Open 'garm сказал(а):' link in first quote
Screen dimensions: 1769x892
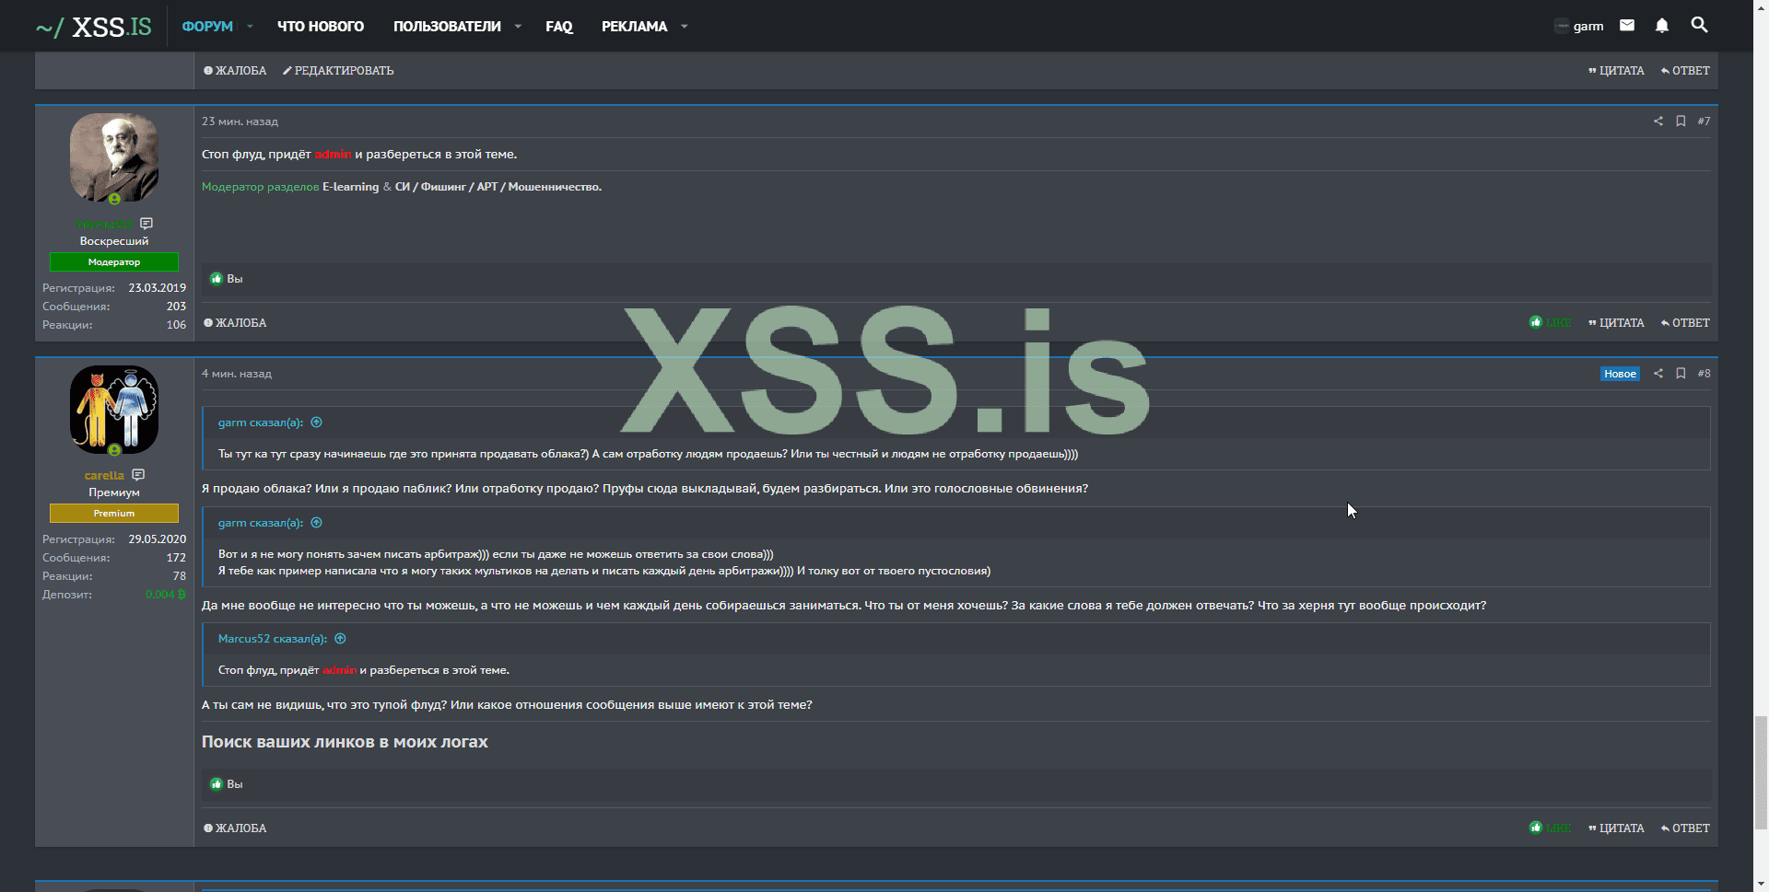click(x=261, y=423)
